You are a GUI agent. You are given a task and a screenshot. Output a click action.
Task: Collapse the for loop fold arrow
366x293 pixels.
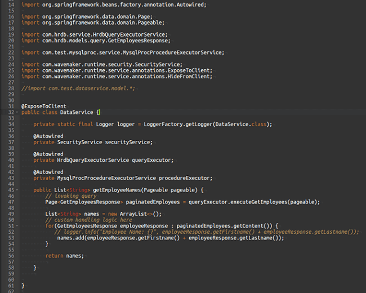[17, 226]
